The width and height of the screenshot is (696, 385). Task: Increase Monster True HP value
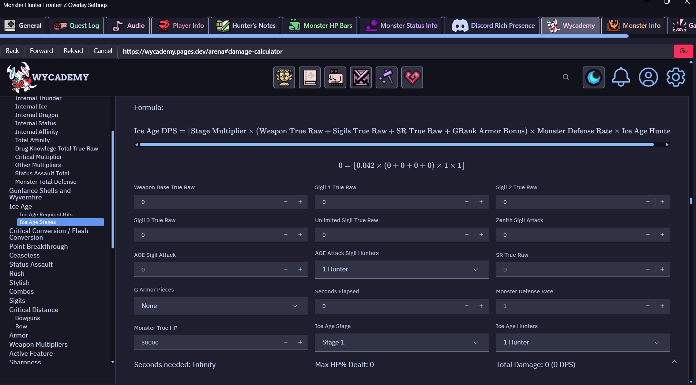300,342
